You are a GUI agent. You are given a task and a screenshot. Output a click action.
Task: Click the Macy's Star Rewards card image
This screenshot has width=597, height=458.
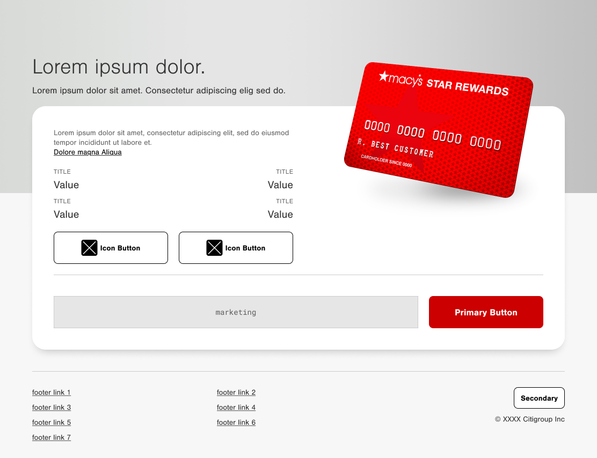(x=438, y=130)
